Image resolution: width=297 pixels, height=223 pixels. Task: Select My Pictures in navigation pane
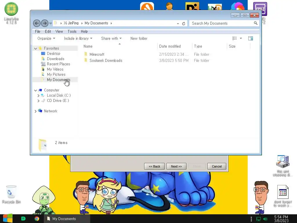(x=56, y=75)
